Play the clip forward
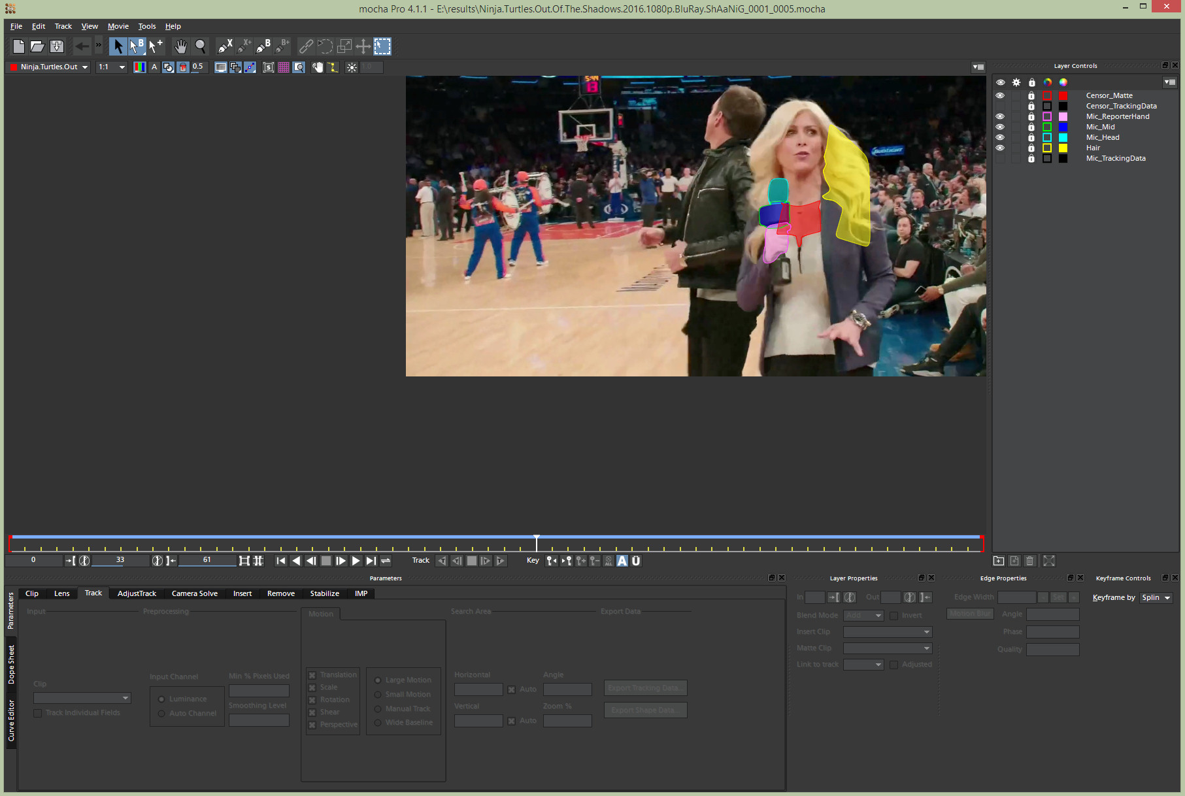The width and height of the screenshot is (1185, 796). click(x=356, y=561)
